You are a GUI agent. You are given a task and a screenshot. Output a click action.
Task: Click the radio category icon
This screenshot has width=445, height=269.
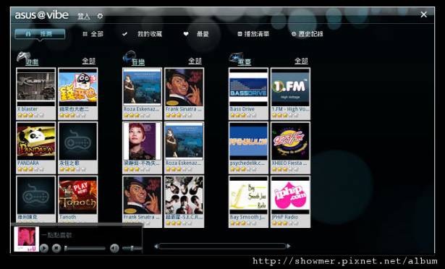point(236,56)
